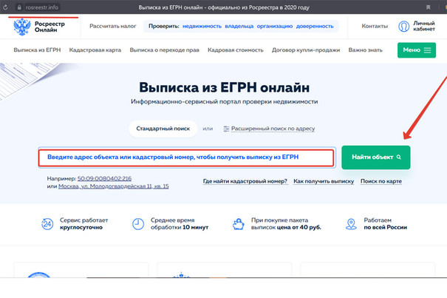
Task: Click the hamburger icon on Меню button
Action: (427, 50)
